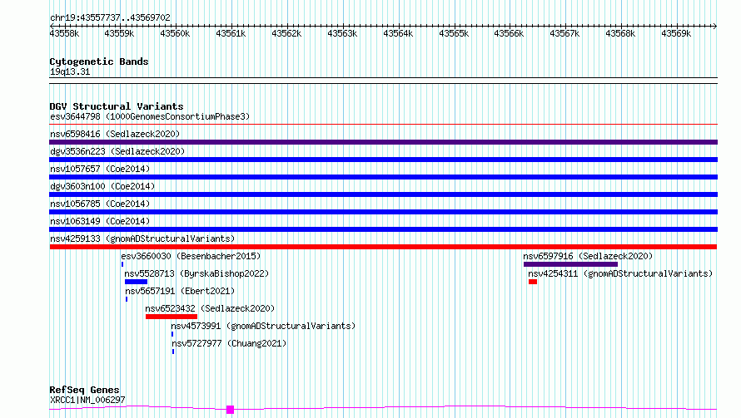Click the red esv3644798 variant line

[383, 125]
